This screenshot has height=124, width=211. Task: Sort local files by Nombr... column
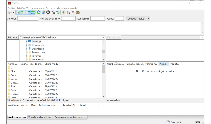pyautogui.click(x=12, y=64)
